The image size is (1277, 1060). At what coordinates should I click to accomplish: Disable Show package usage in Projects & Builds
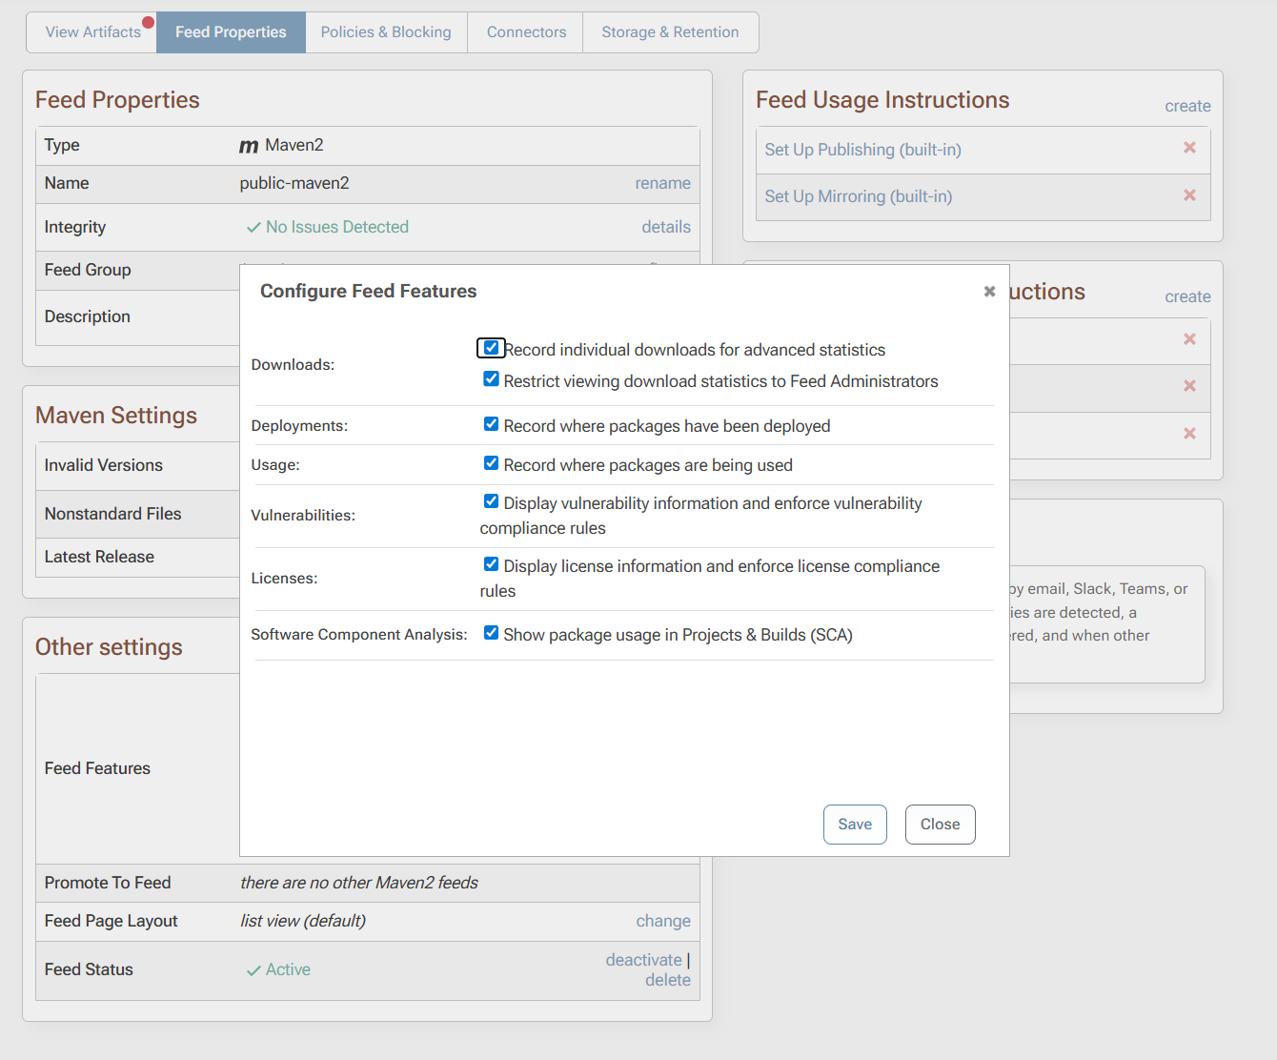point(491,633)
